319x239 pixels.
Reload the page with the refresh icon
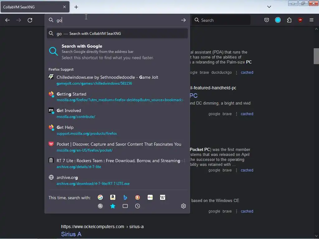click(x=30, y=20)
